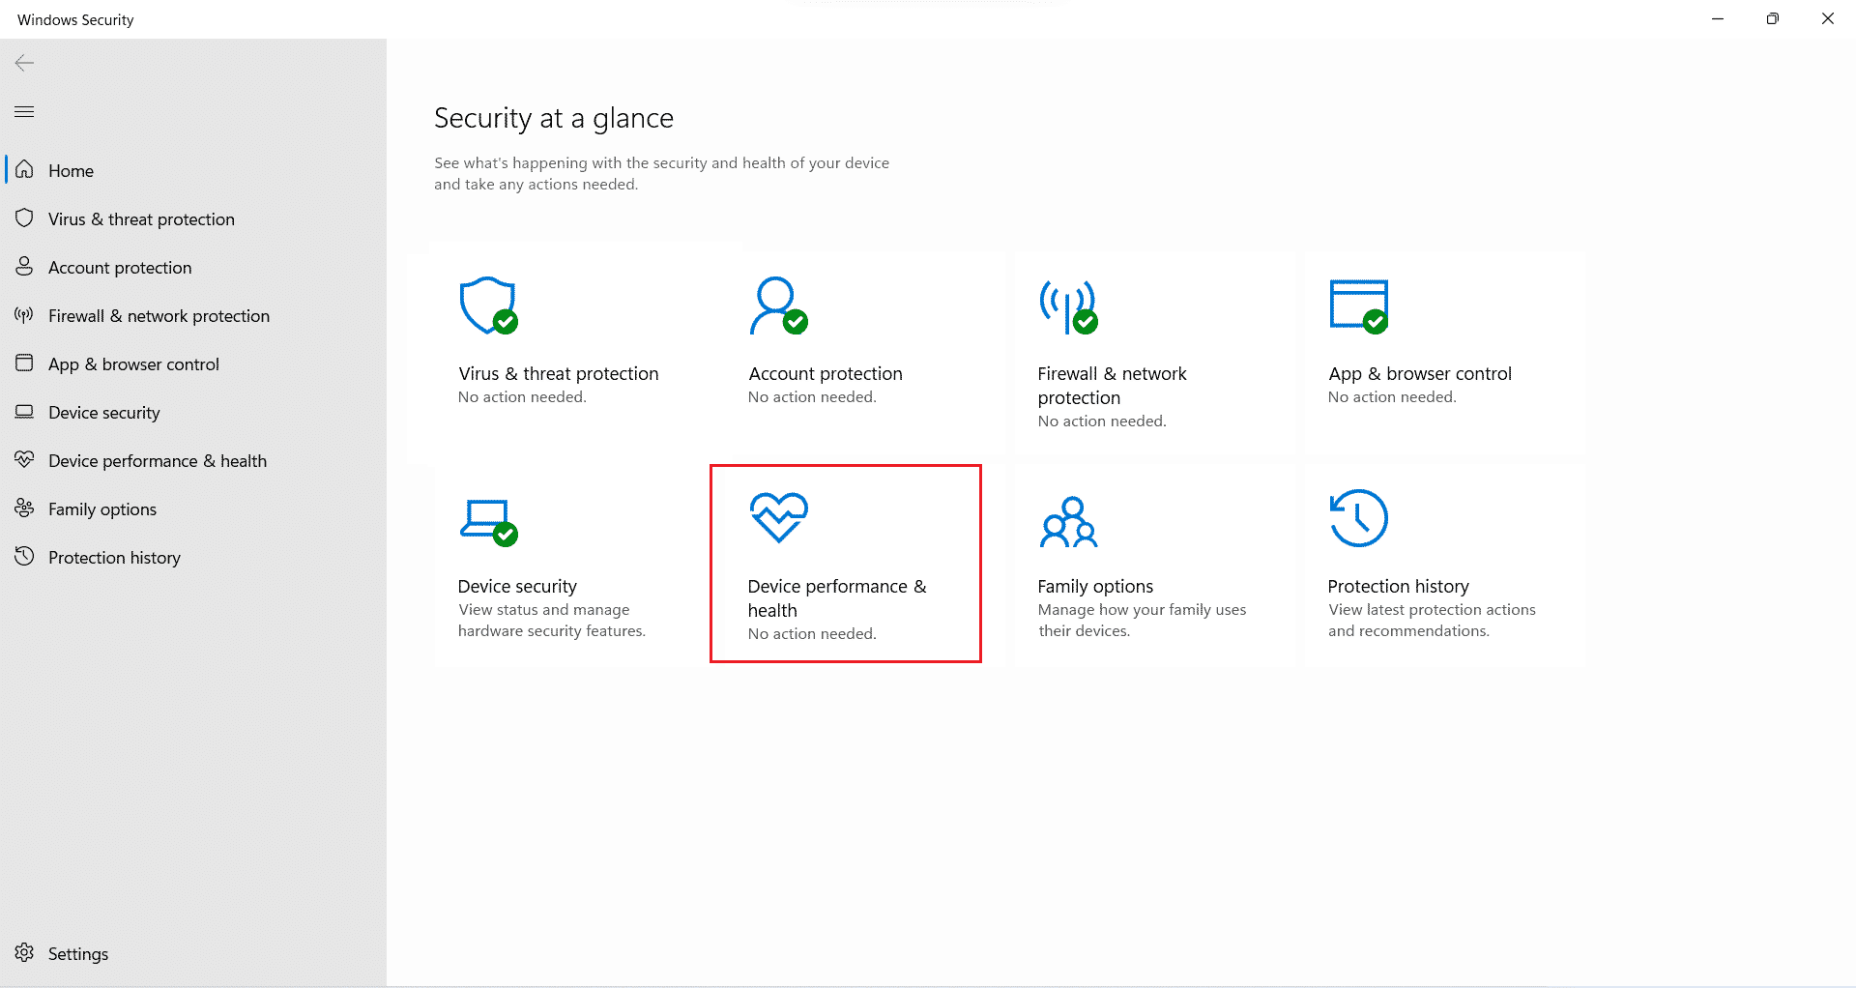Open the Device performance & health tile title
The image size is (1856, 988).
(x=837, y=598)
